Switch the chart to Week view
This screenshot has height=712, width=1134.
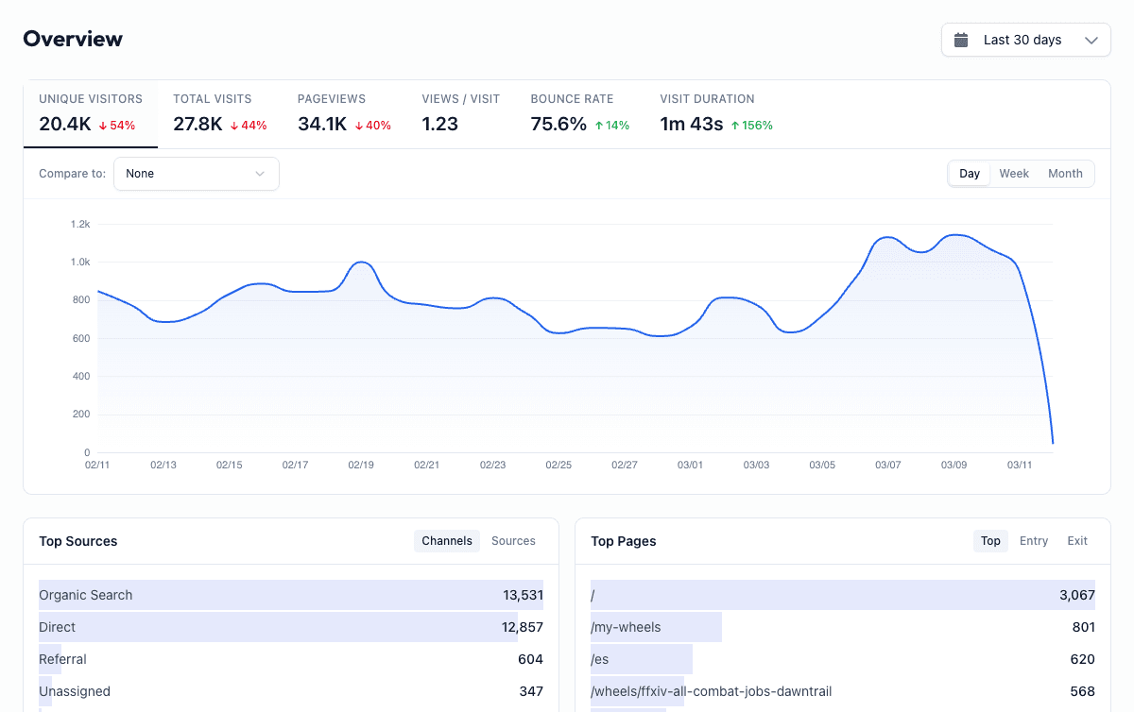click(x=1014, y=174)
